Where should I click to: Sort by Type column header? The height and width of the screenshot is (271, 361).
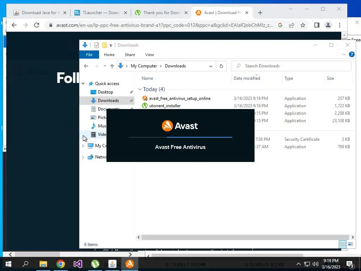coord(289,78)
